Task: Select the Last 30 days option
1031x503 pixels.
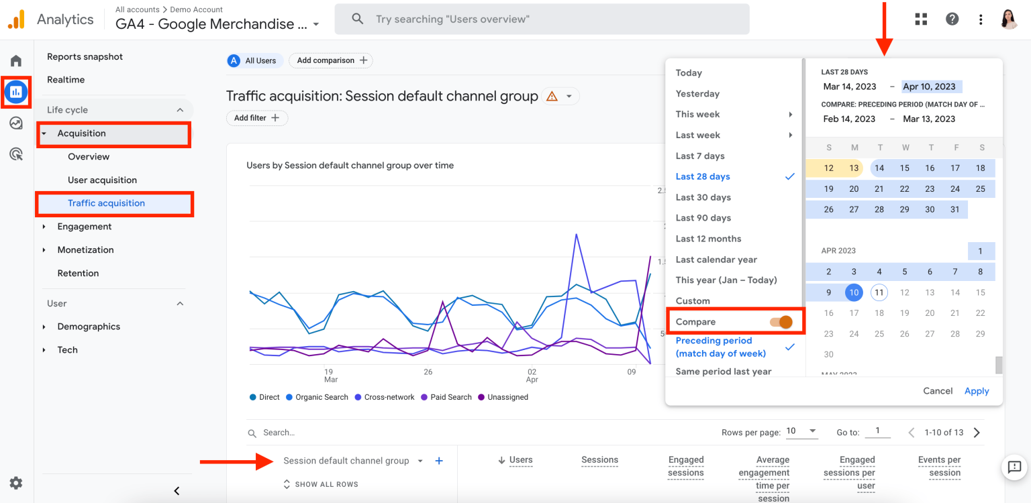Action: (702, 197)
